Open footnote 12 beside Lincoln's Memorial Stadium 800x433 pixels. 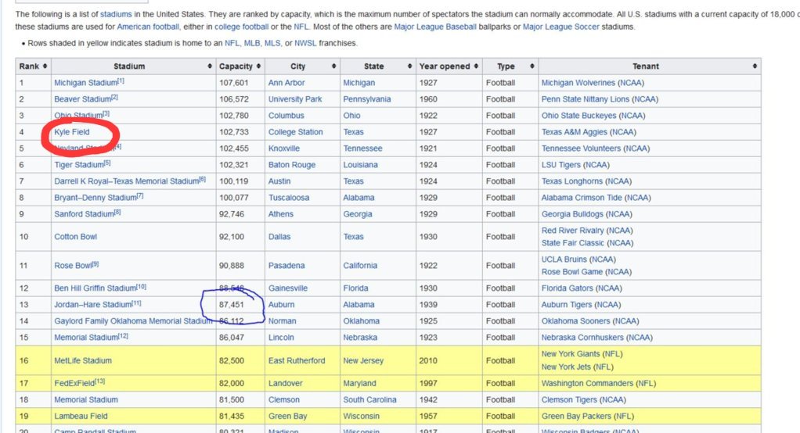point(123,336)
